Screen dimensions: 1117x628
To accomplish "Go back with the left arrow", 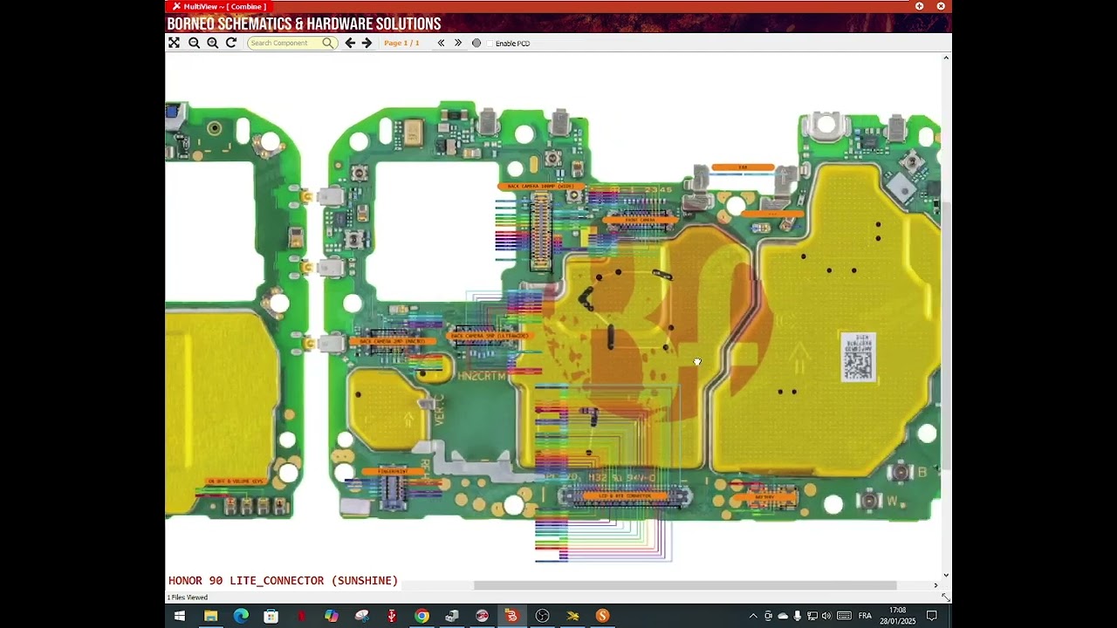I will [x=350, y=43].
